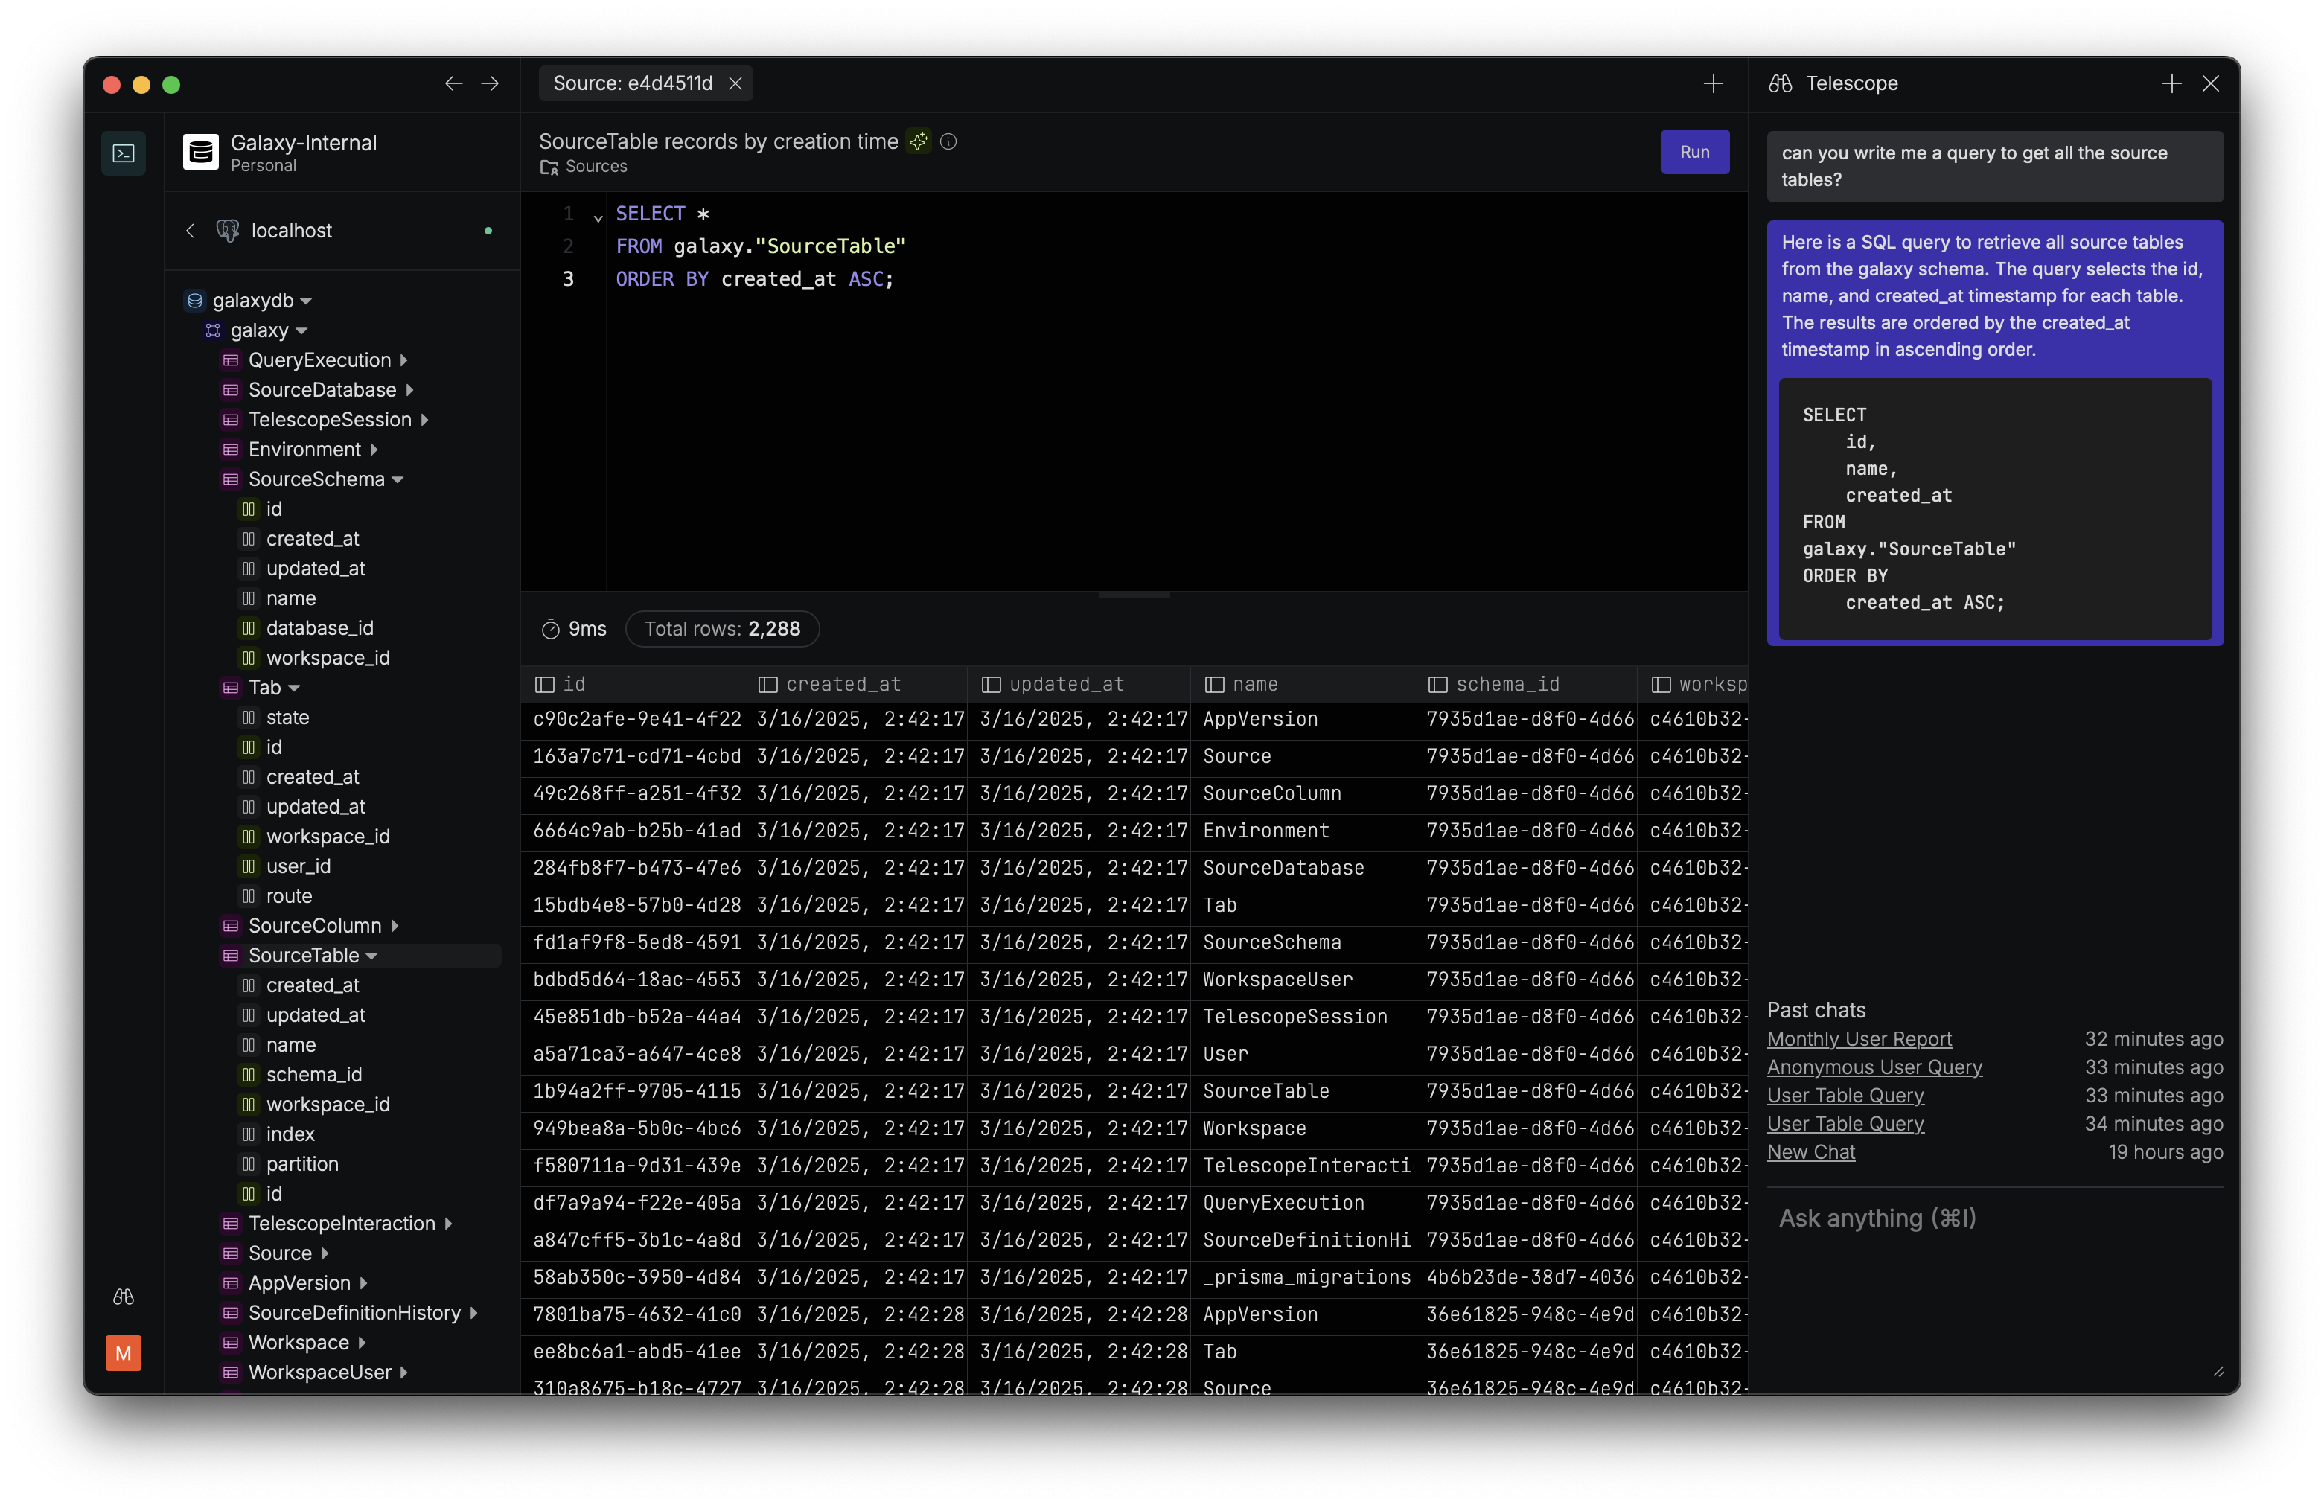Click the M user avatar icon
Screen dimensions: 2324x1505
123,1354
